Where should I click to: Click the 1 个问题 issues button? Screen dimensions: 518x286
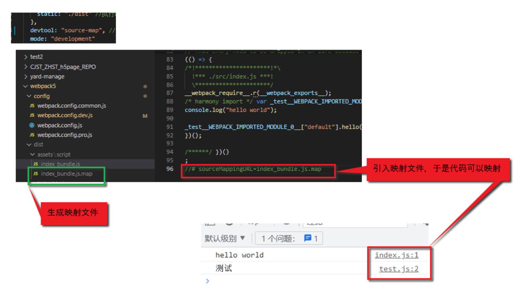(x=289, y=238)
